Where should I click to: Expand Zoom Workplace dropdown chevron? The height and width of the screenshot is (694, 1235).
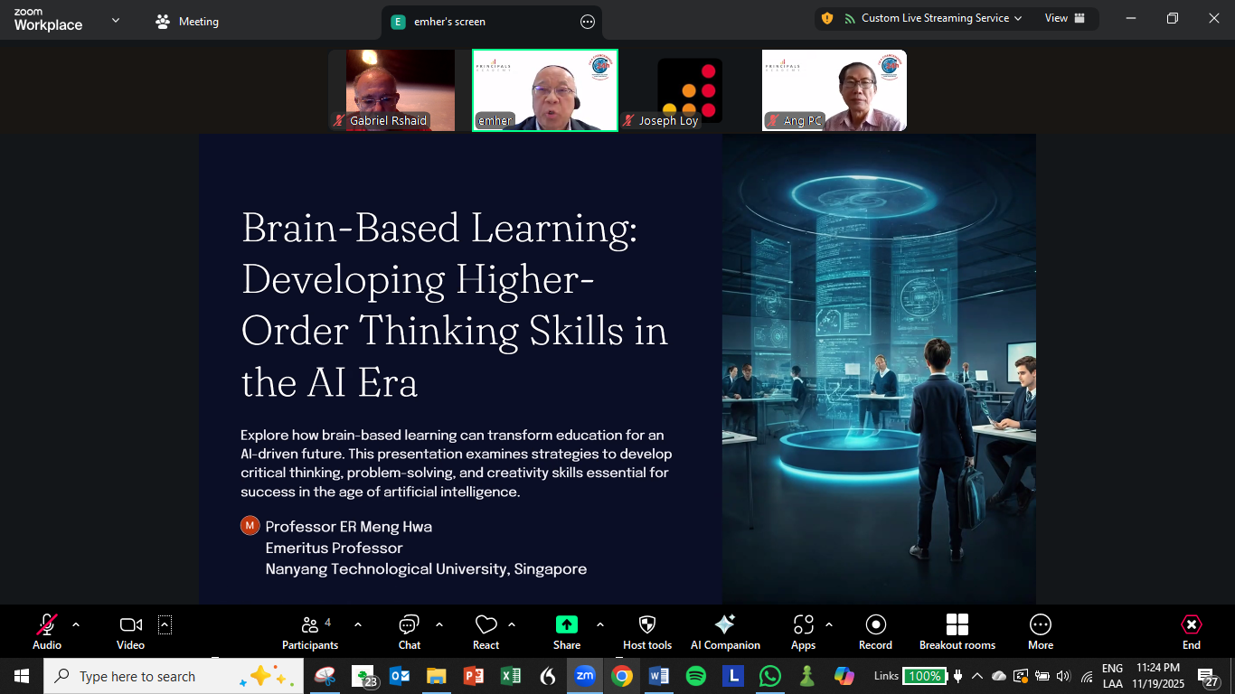coord(115,20)
